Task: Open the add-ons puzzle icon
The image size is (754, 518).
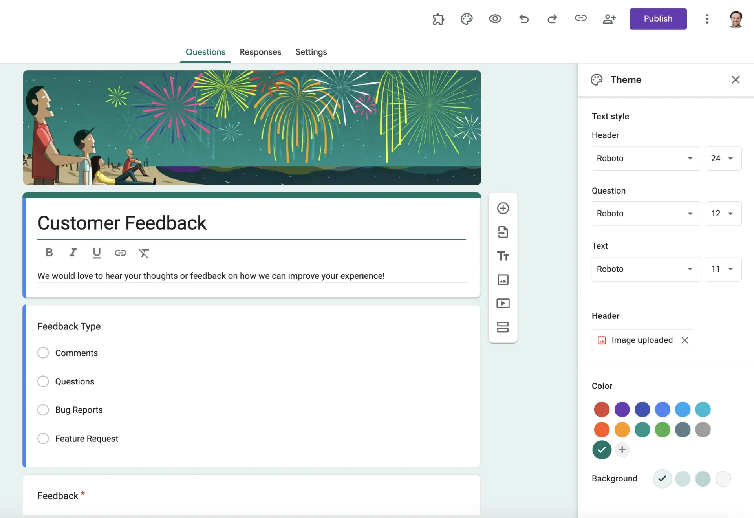Action: point(438,19)
